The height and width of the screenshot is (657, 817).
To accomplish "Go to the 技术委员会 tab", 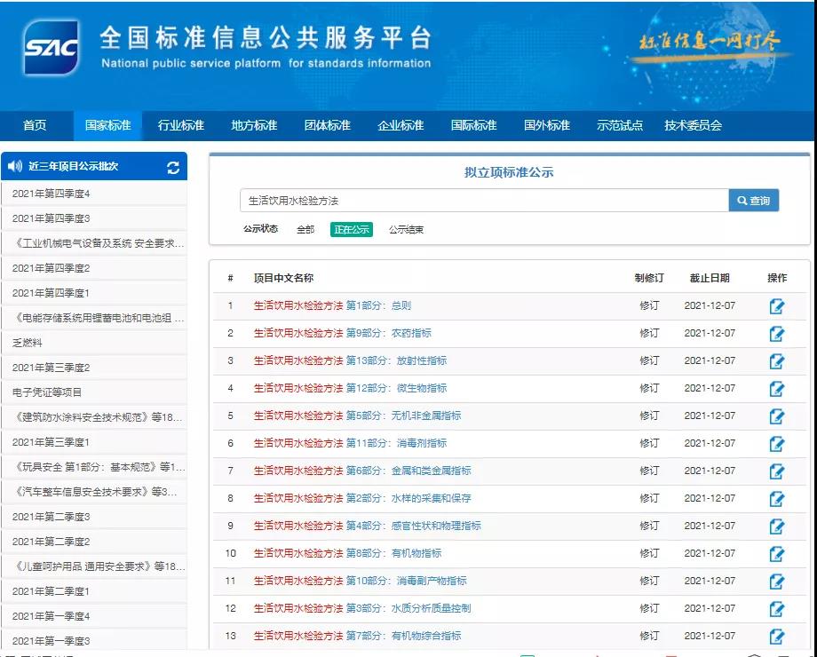I will coord(693,125).
